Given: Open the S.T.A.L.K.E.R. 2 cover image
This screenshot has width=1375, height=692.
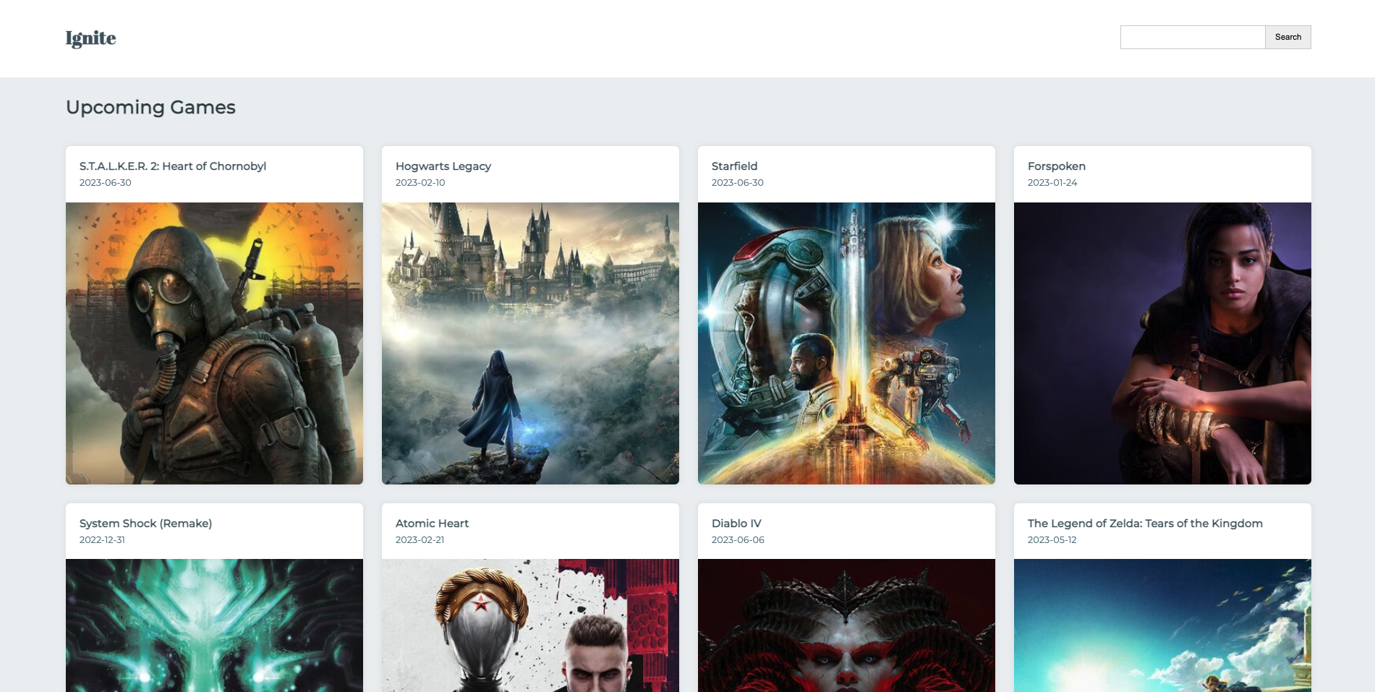Looking at the screenshot, I should click(x=214, y=343).
